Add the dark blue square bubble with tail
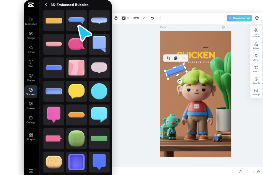263x175 pixels. point(99,162)
